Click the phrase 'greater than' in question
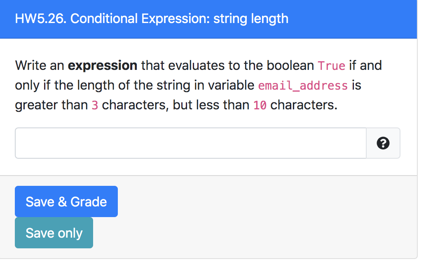 (51, 105)
